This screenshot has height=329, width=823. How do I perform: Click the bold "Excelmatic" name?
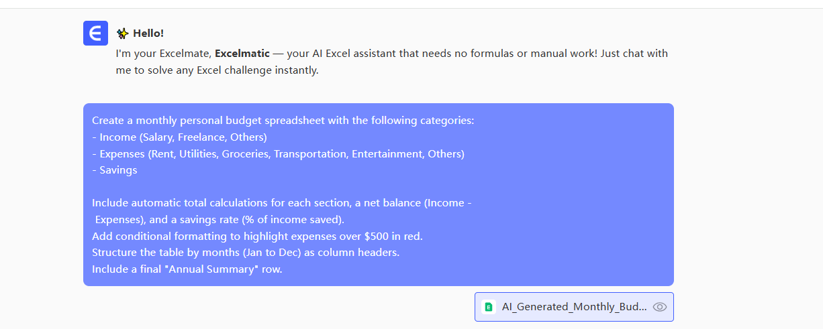pyautogui.click(x=242, y=53)
